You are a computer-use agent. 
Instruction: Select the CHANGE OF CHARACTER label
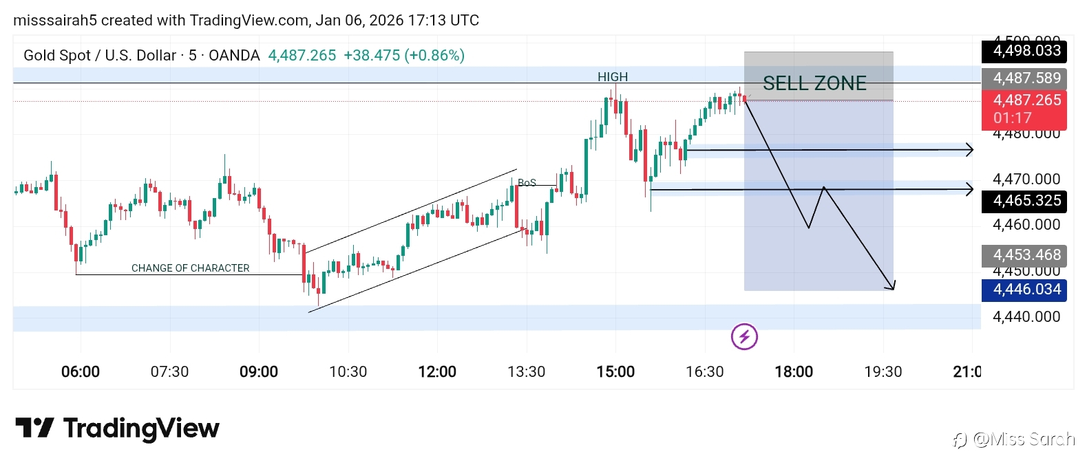(x=191, y=268)
